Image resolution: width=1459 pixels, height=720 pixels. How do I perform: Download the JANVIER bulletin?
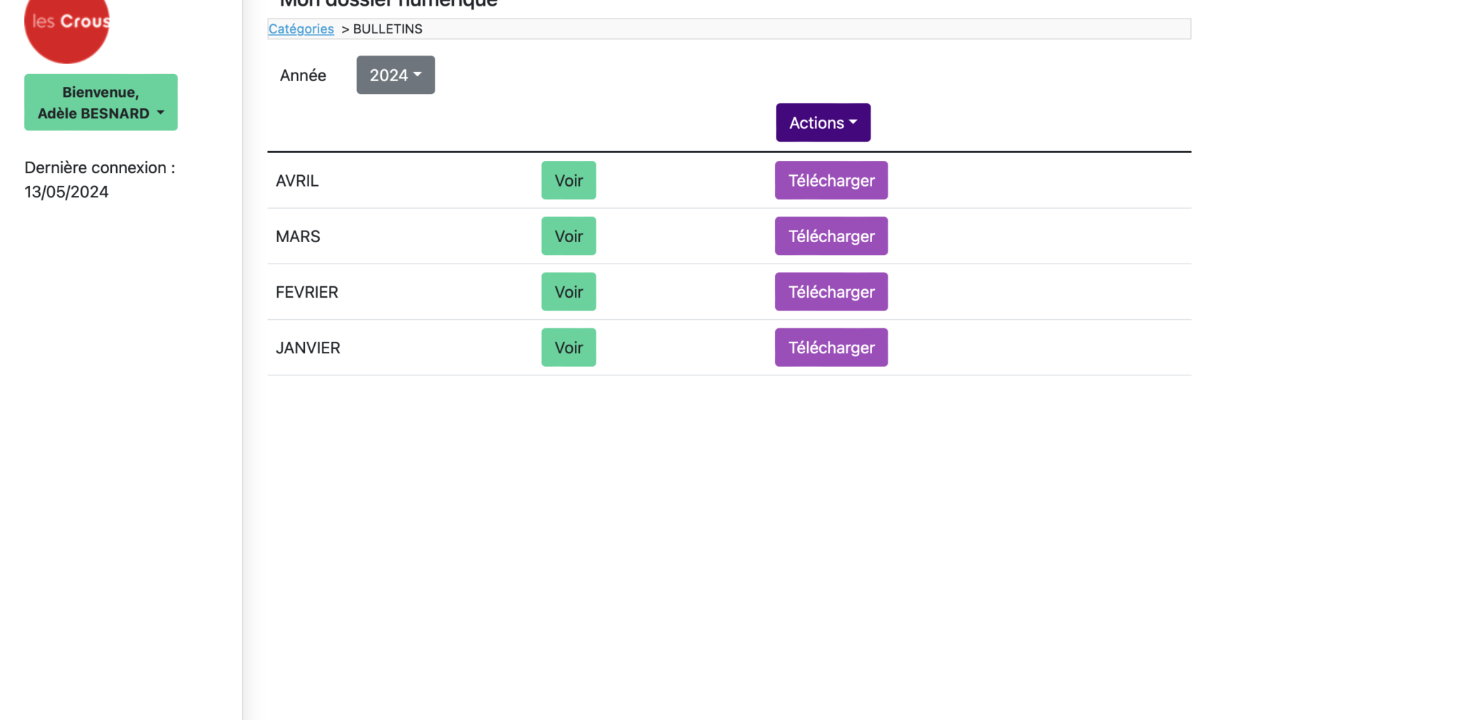831,348
